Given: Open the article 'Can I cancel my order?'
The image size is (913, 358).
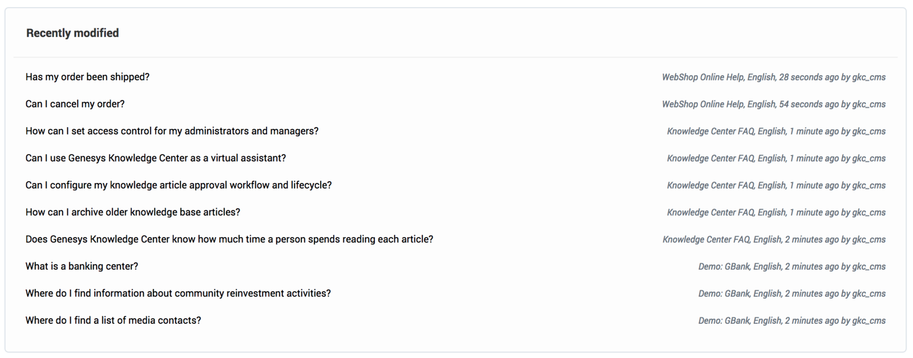Looking at the screenshot, I should point(75,104).
